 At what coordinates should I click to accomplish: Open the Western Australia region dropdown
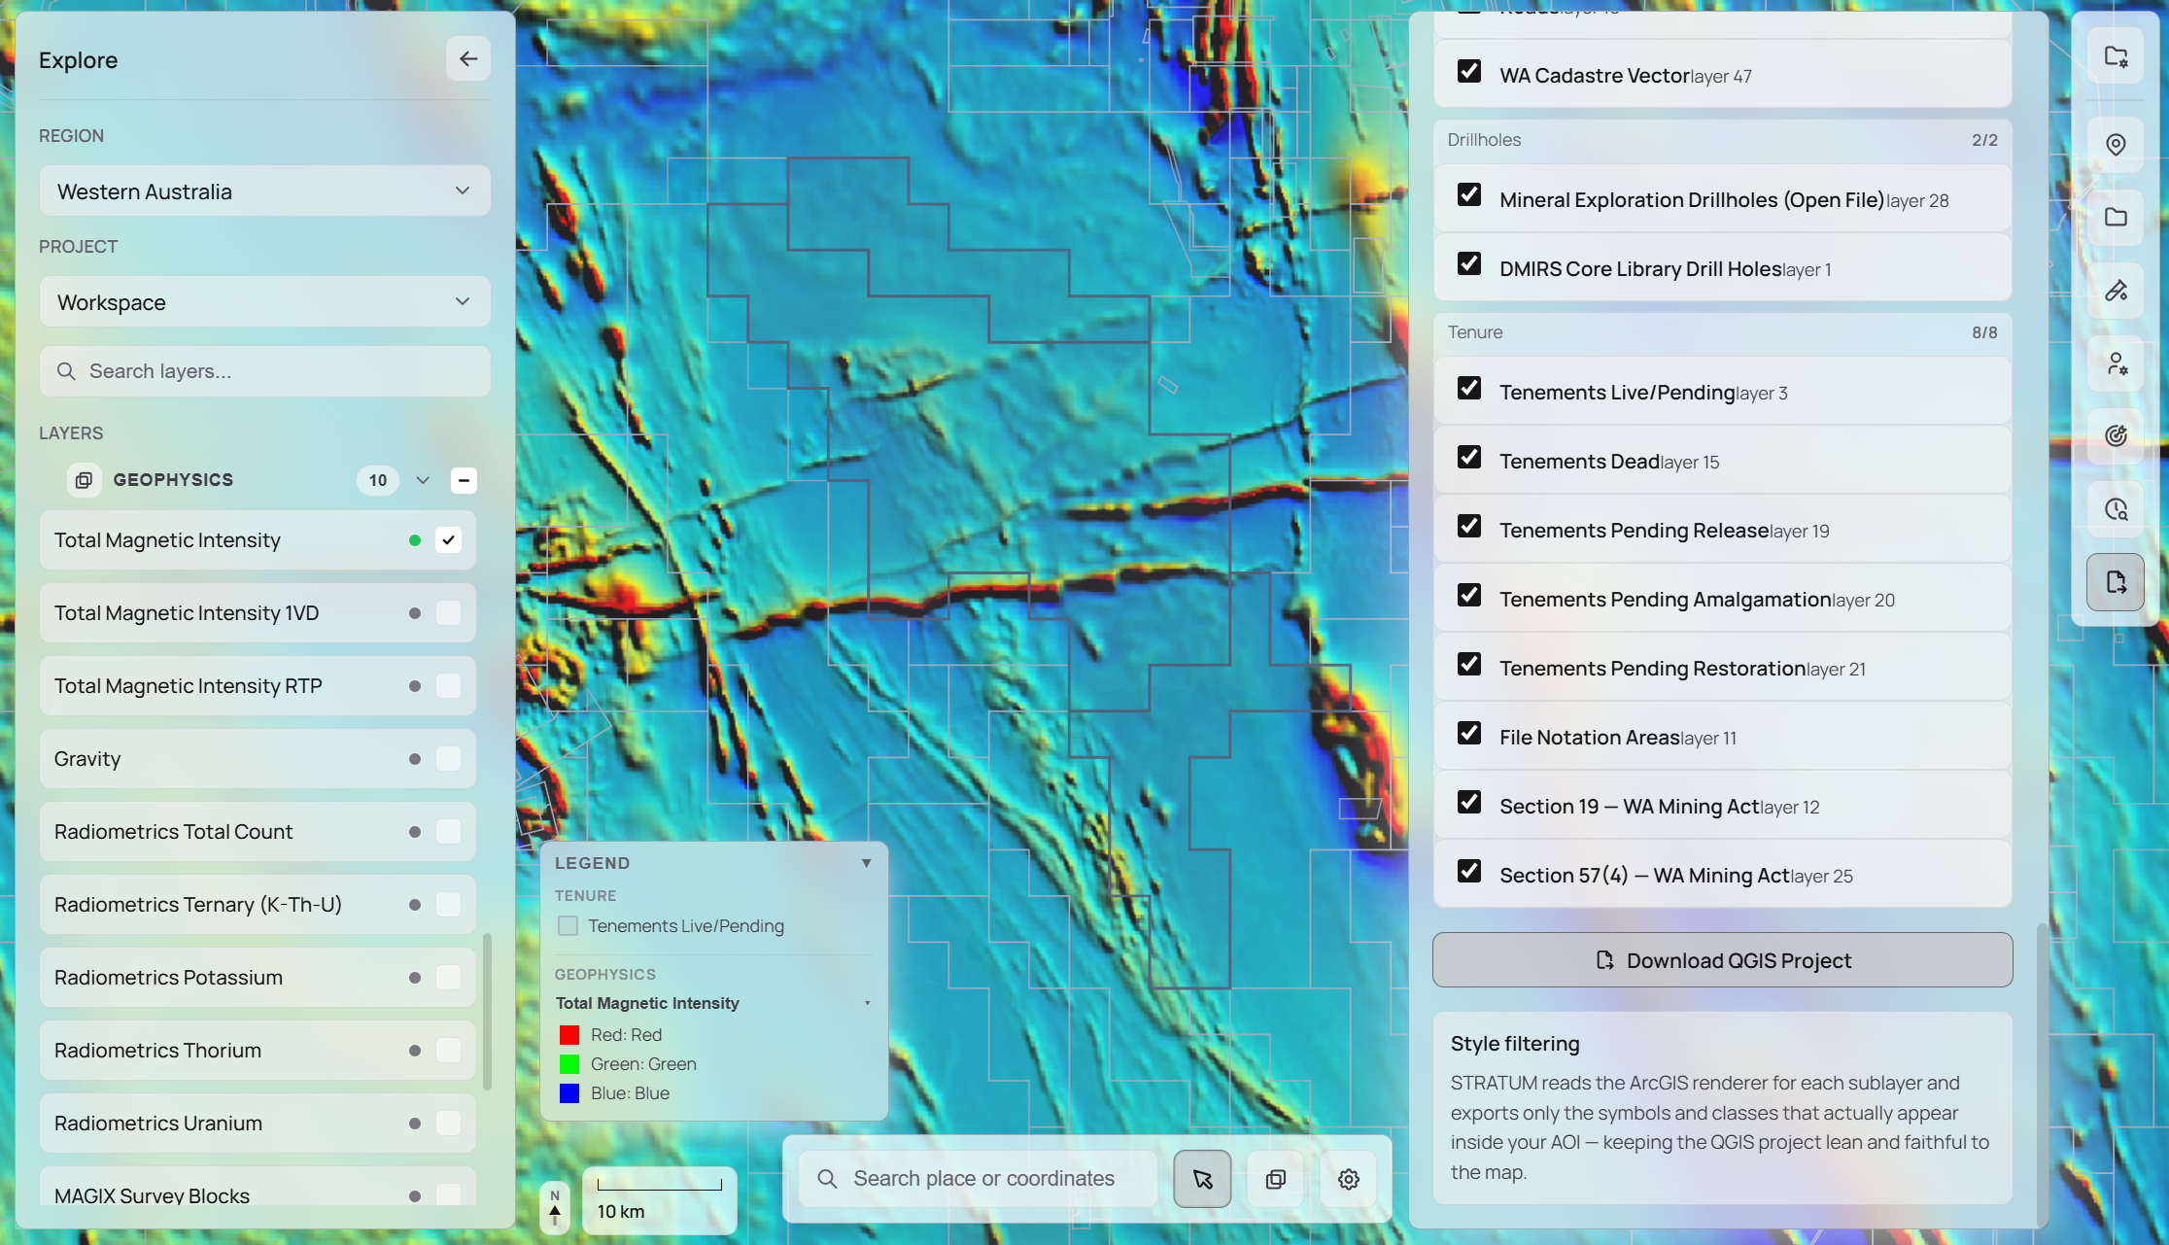tap(264, 191)
